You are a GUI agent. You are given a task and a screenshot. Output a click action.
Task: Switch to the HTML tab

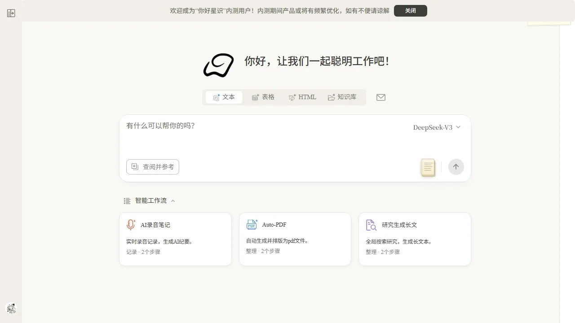pyautogui.click(x=302, y=97)
